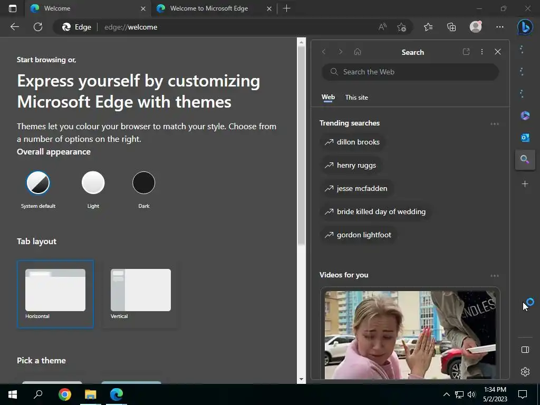The image size is (540, 405).
Task: Search trending topic henry ruggs
Action: coord(350,165)
